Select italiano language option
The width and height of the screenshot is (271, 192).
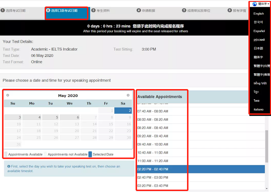coord(258,109)
